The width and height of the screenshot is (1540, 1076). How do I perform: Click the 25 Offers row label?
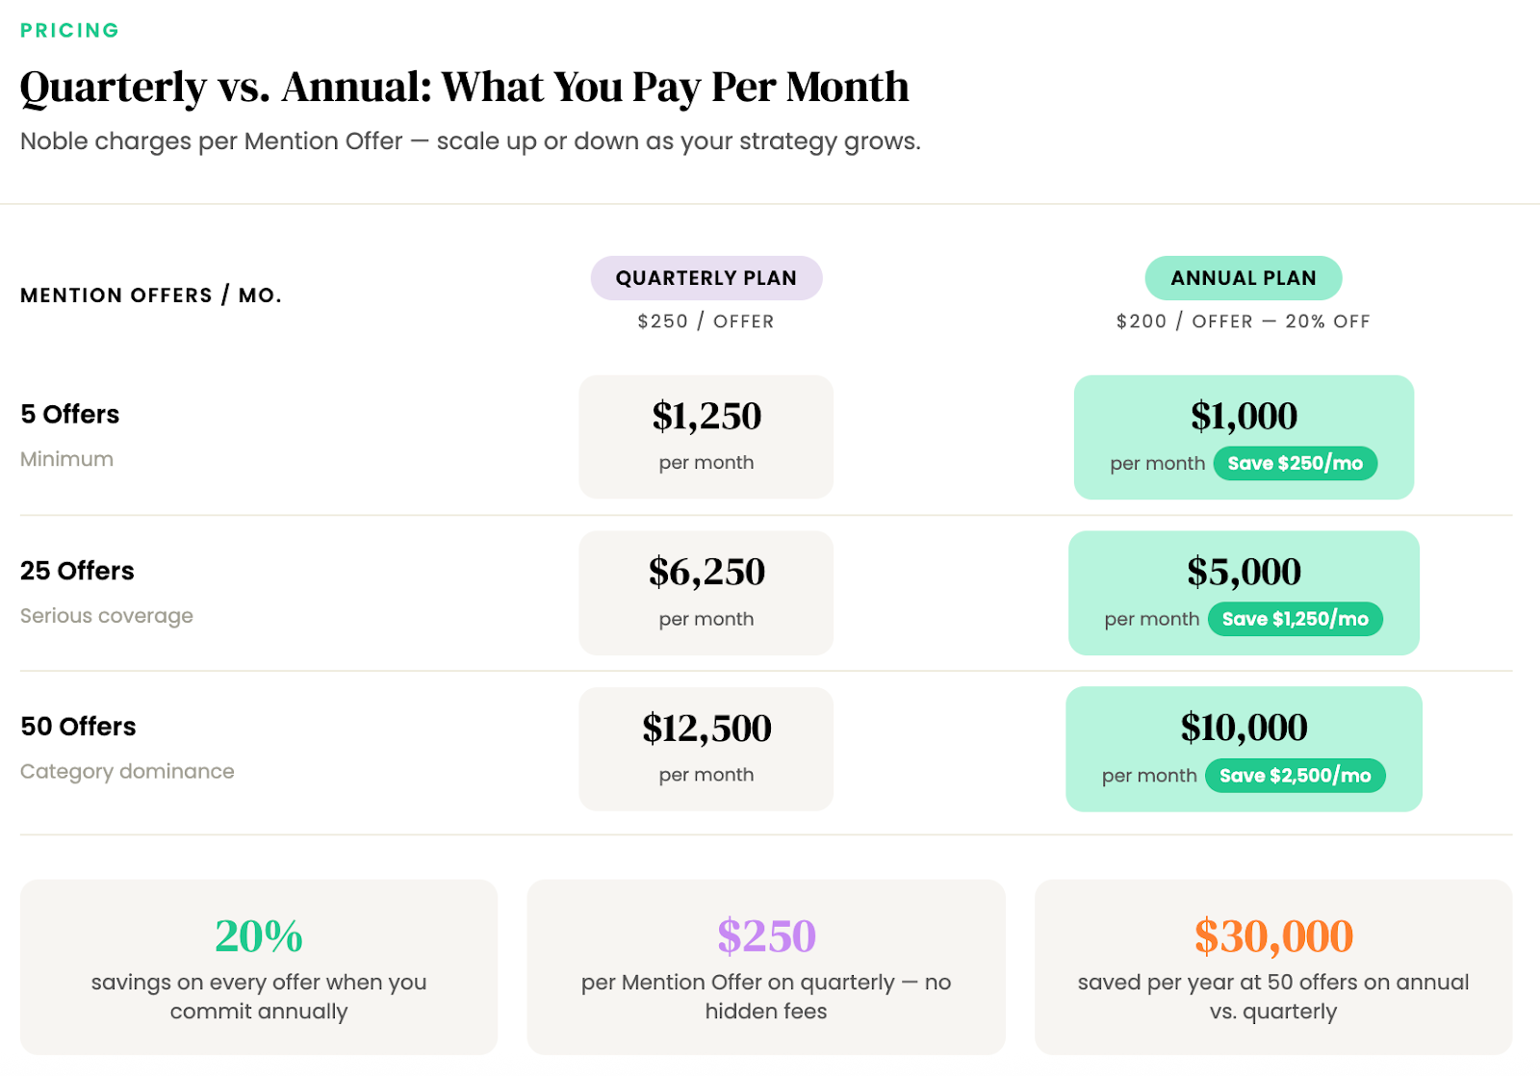77,571
